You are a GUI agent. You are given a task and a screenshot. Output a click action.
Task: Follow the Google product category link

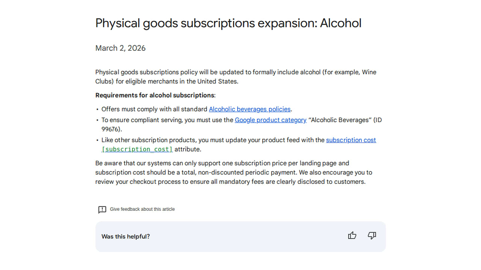point(271,120)
